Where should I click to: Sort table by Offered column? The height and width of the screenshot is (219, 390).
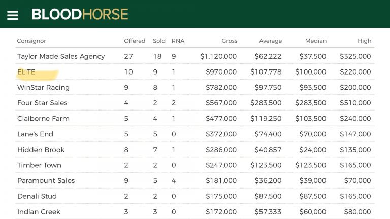pos(135,41)
